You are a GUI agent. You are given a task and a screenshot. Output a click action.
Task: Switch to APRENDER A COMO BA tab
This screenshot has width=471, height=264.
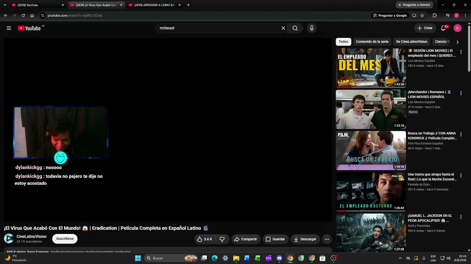point(154,5)
